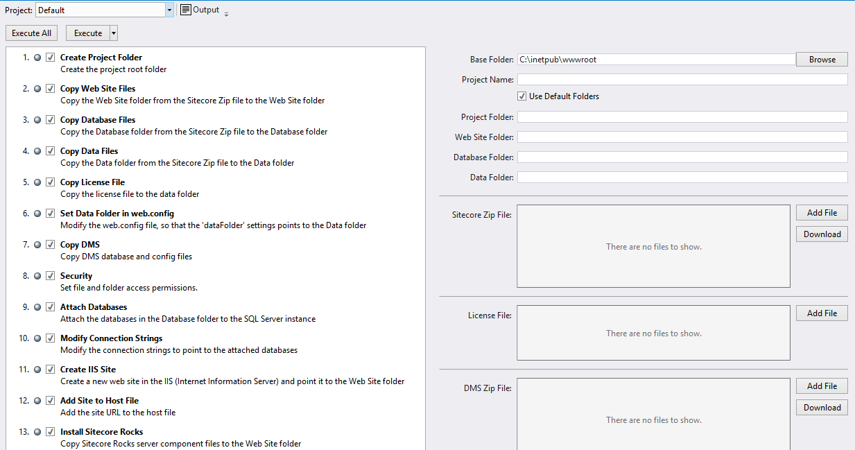The width and height of the screenshot is (855, 450).
Task: Click the status indicator beside Security step
Action: click(x=37, y=275)
